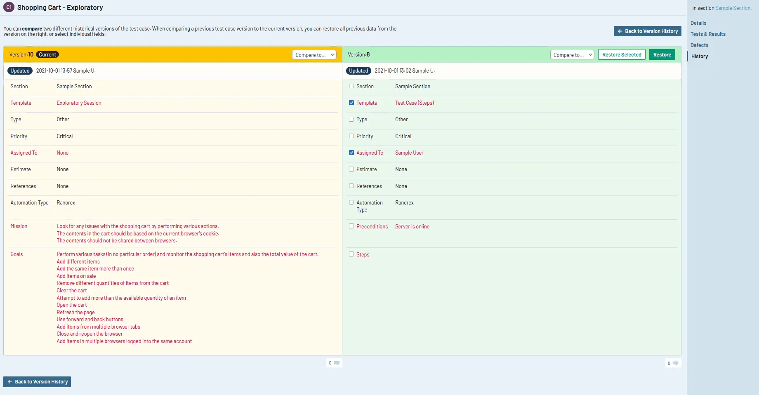Image resolution: width=759 pixels, height=395 pixels.
Task: Open the Details sidebar tab
Action: pyautogui.click(x=698, y=23)
